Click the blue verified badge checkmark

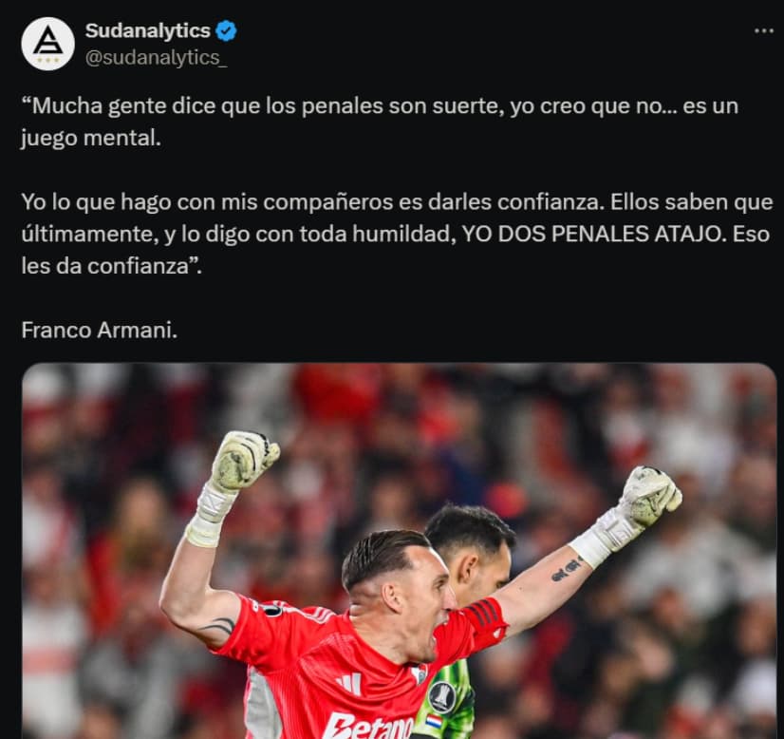(x=226, y=31)
